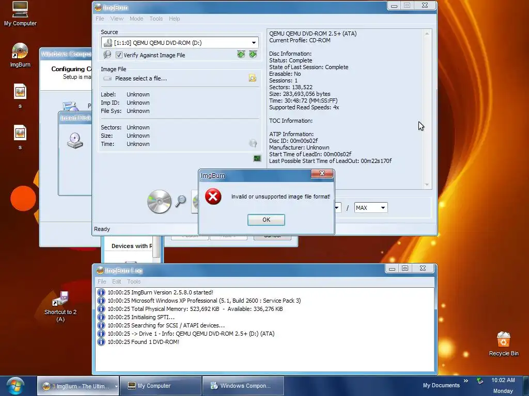Switch to Windows Components taskbar button
The width and height of the screenshot is (529, 396).
243,386
